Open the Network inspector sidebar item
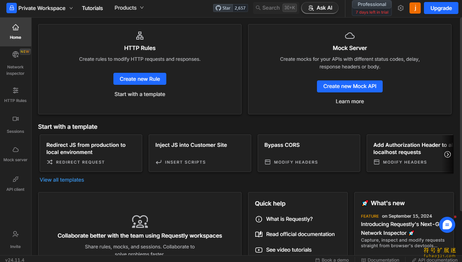The image size is (462, 262). [x=16, y=63]
